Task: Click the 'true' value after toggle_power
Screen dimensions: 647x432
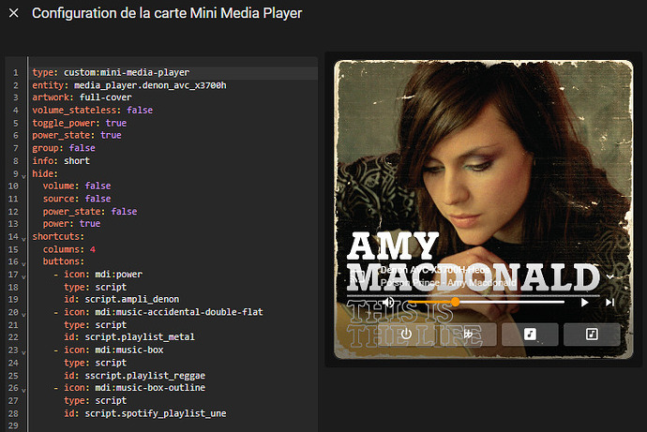Action: (x=116, y=123)
